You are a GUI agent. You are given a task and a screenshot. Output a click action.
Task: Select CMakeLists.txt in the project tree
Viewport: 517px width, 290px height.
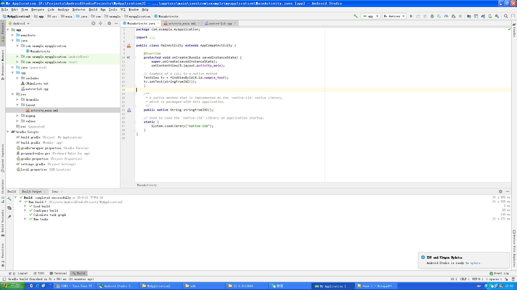[x=37, y=84]
